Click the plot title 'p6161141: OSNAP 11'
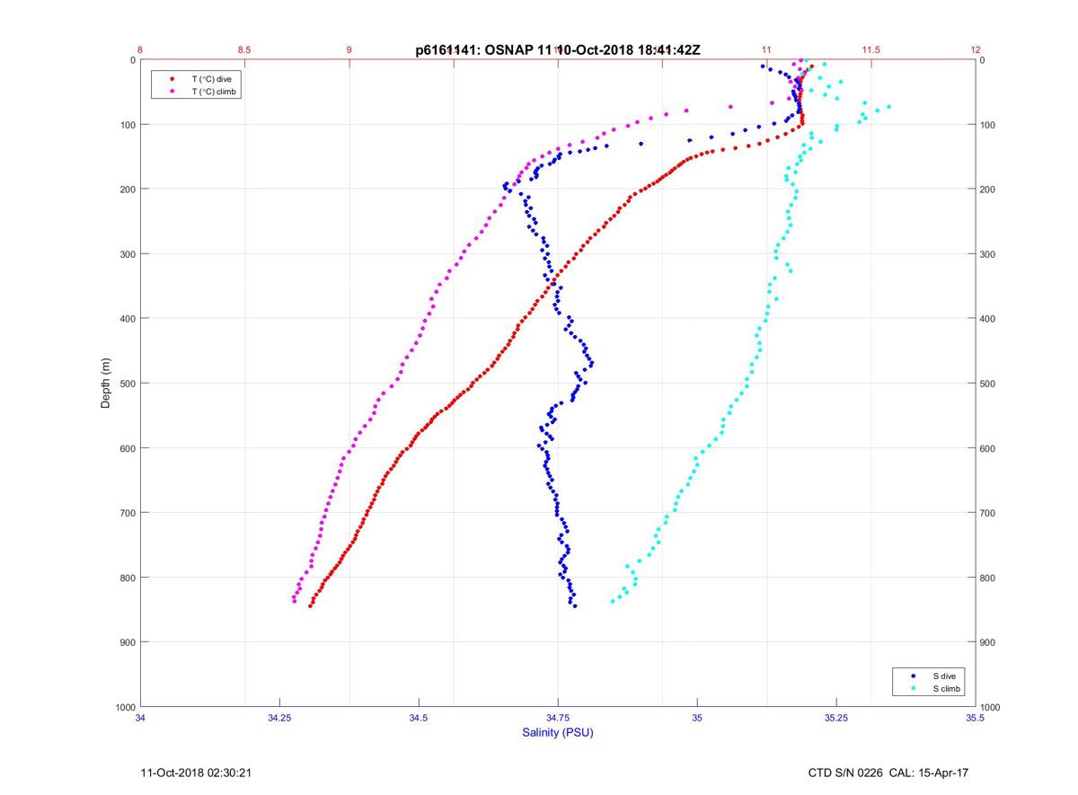1078x795 pixels. click(483, 50)
